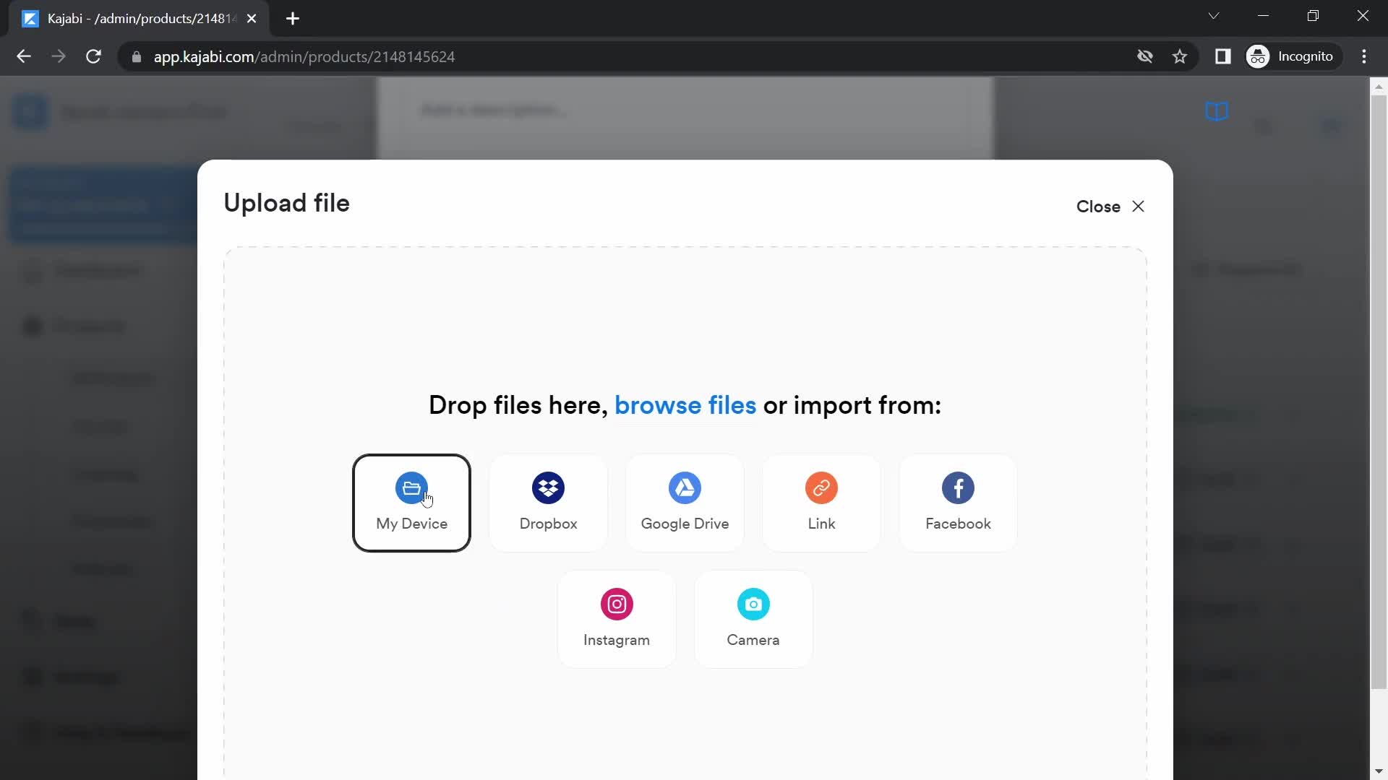1388x780 pixels.
Task: Bookmark this page with the star
Action: 1180,56
